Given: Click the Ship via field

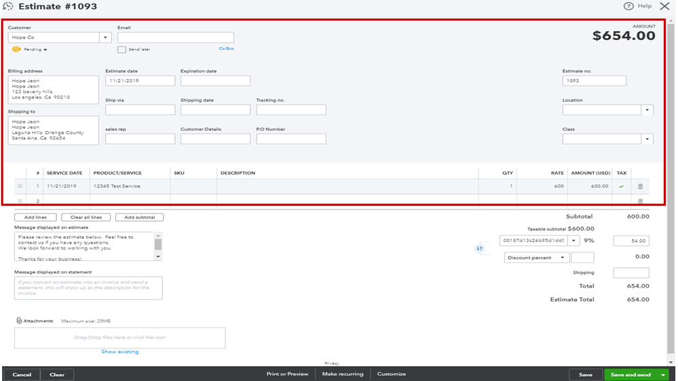Looking at the screenshot, I should 140,110.
